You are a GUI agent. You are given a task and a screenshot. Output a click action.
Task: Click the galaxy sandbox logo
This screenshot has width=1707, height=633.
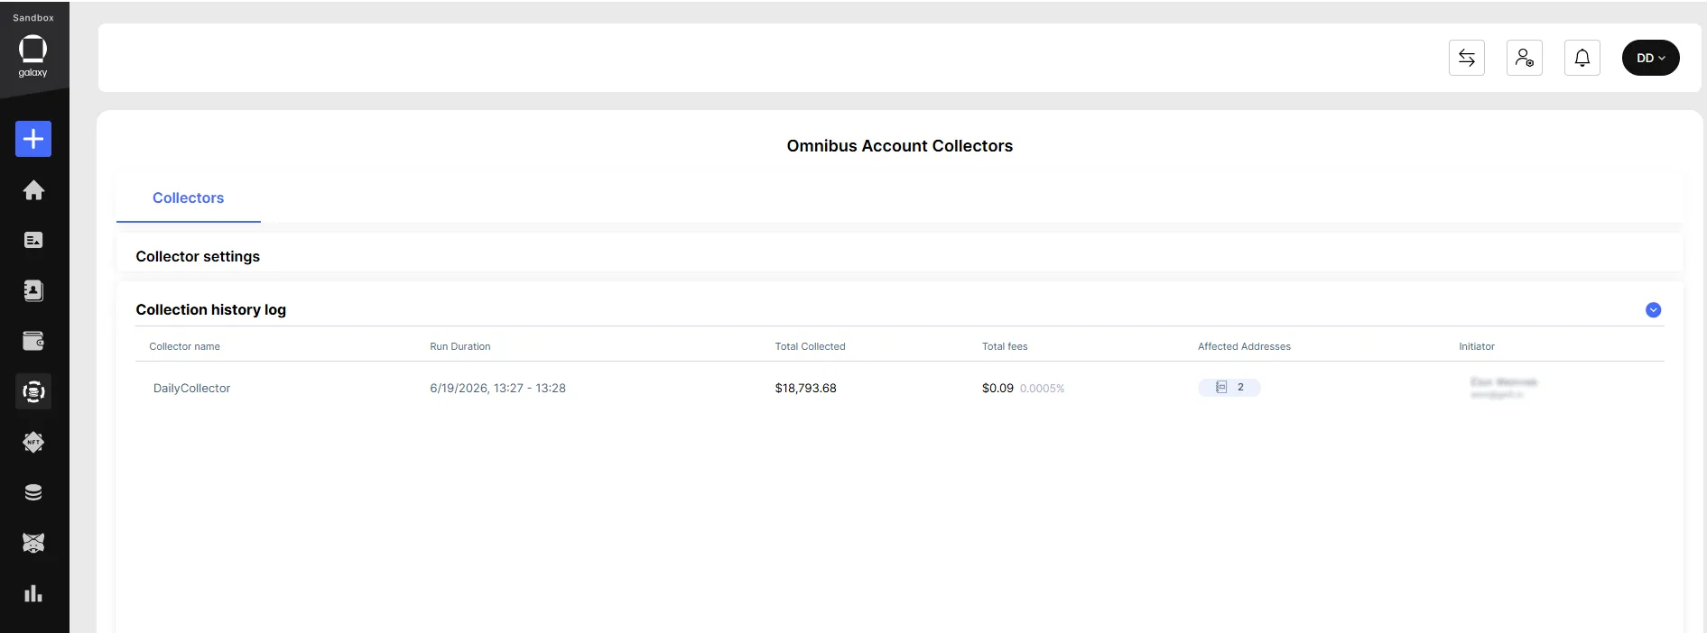33,56
